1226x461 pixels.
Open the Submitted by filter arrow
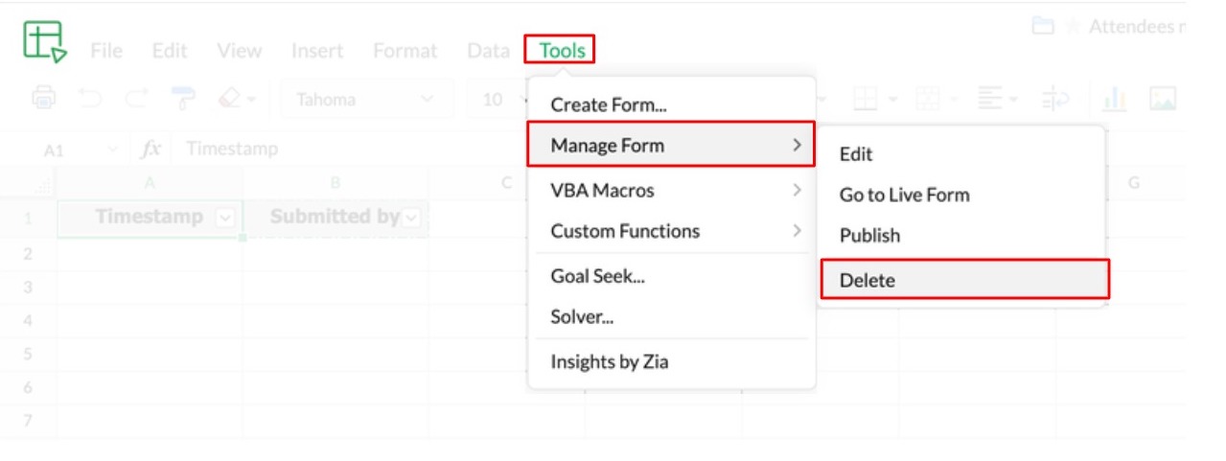pyautogui.click(x=411, y=218)
